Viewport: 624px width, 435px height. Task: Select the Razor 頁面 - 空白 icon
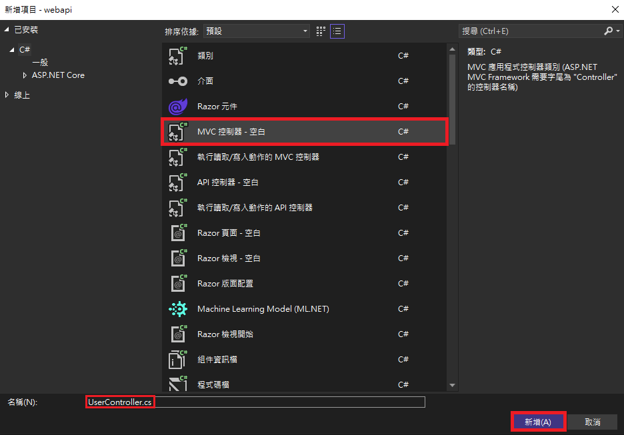(178, 233)
